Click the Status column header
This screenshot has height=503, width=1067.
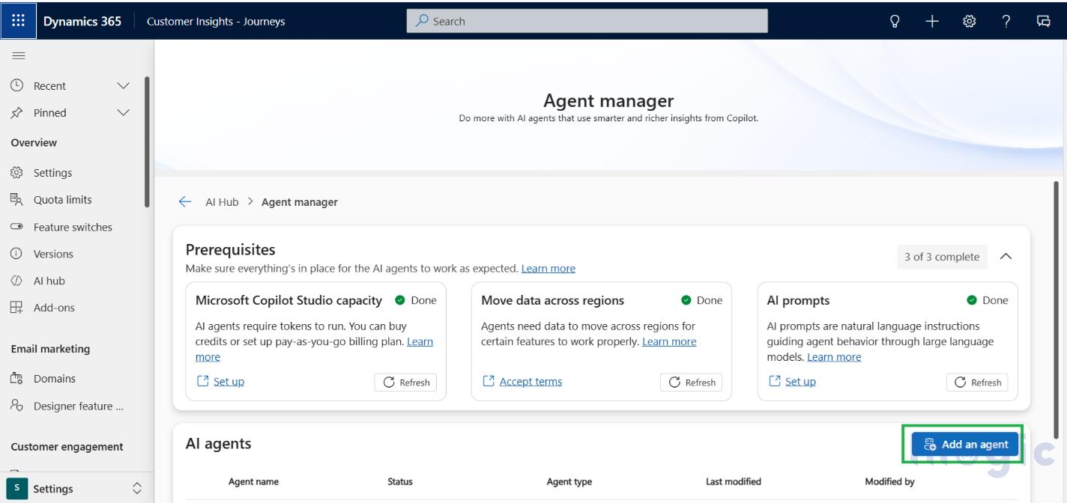(400, 481)
